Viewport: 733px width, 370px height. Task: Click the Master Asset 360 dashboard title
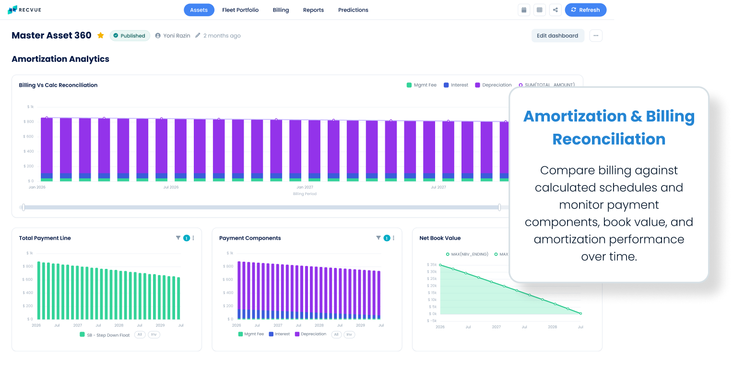click(51, 35)
